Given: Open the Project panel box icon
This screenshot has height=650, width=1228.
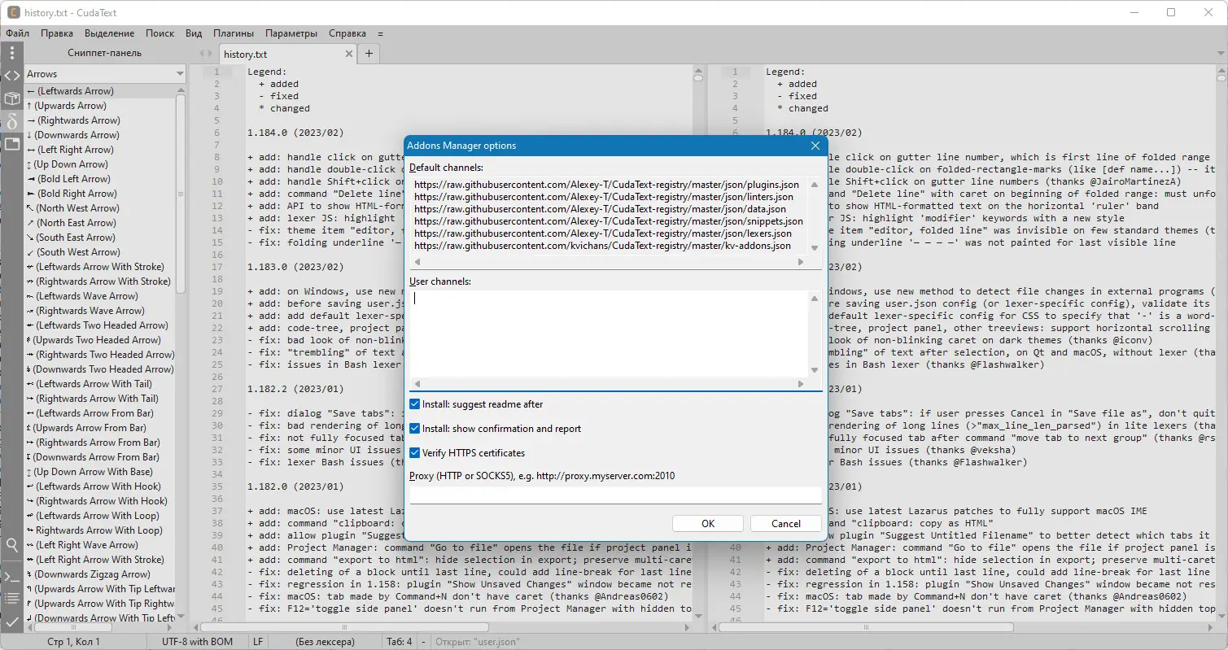Looking at the screenshot, I should [x=11, y=98].
